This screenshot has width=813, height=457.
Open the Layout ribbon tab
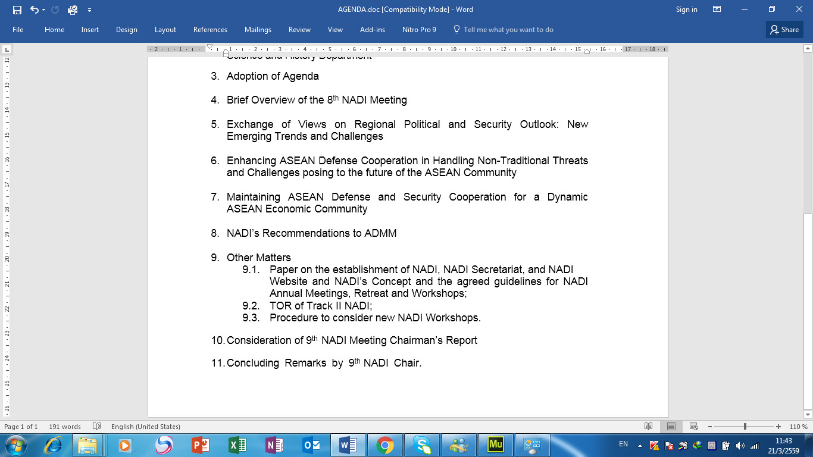[165, 30]
